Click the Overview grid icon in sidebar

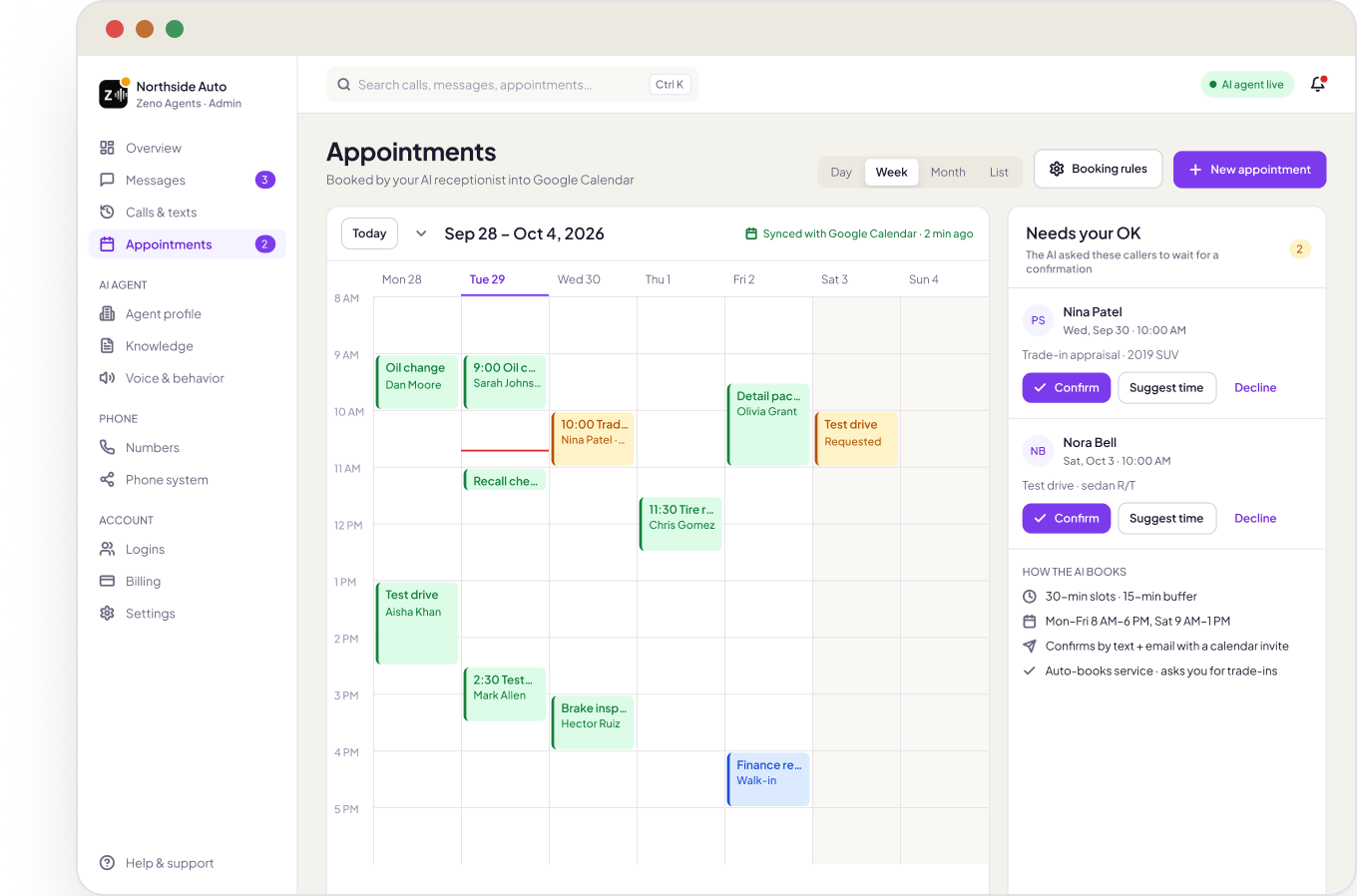(107, 148)
